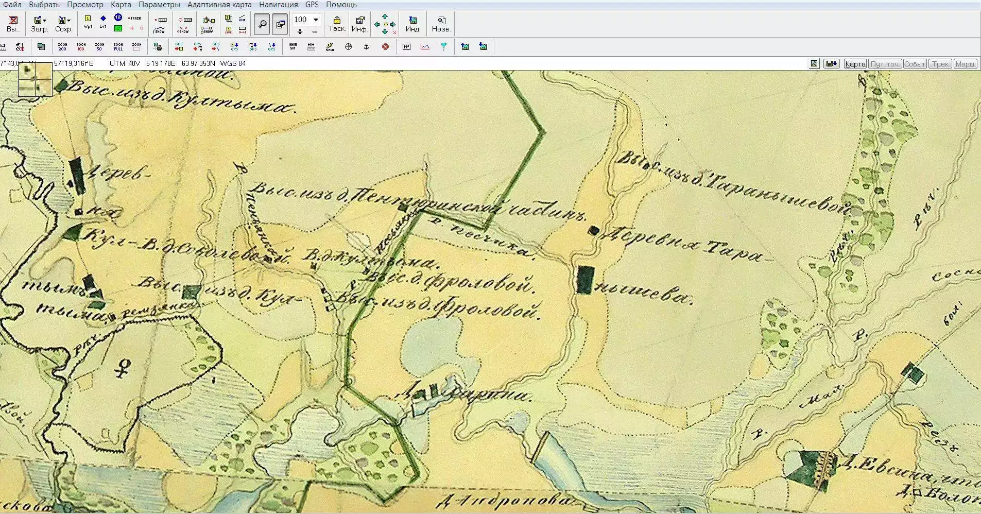Click the ZOOM FULL icon
Screen dimensions: 981x514
[x=118, y=47]
